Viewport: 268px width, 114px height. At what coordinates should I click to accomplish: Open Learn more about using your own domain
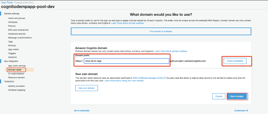(124, 81)
